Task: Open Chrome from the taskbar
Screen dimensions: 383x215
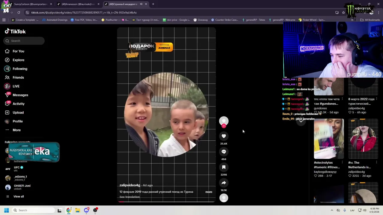Action: (69, 210)
